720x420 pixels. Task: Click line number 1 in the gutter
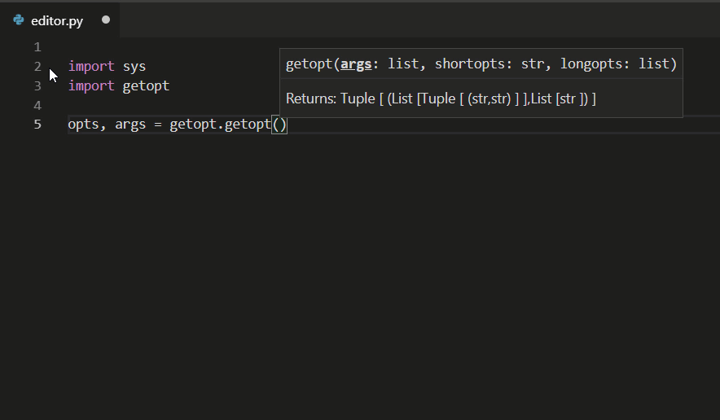pyautogui.click(x=37, y=47)
